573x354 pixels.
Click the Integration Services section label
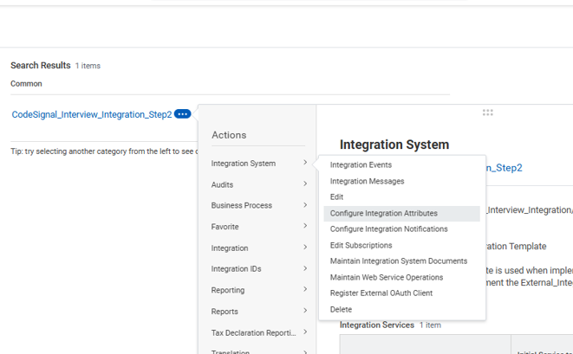[377, 325]
